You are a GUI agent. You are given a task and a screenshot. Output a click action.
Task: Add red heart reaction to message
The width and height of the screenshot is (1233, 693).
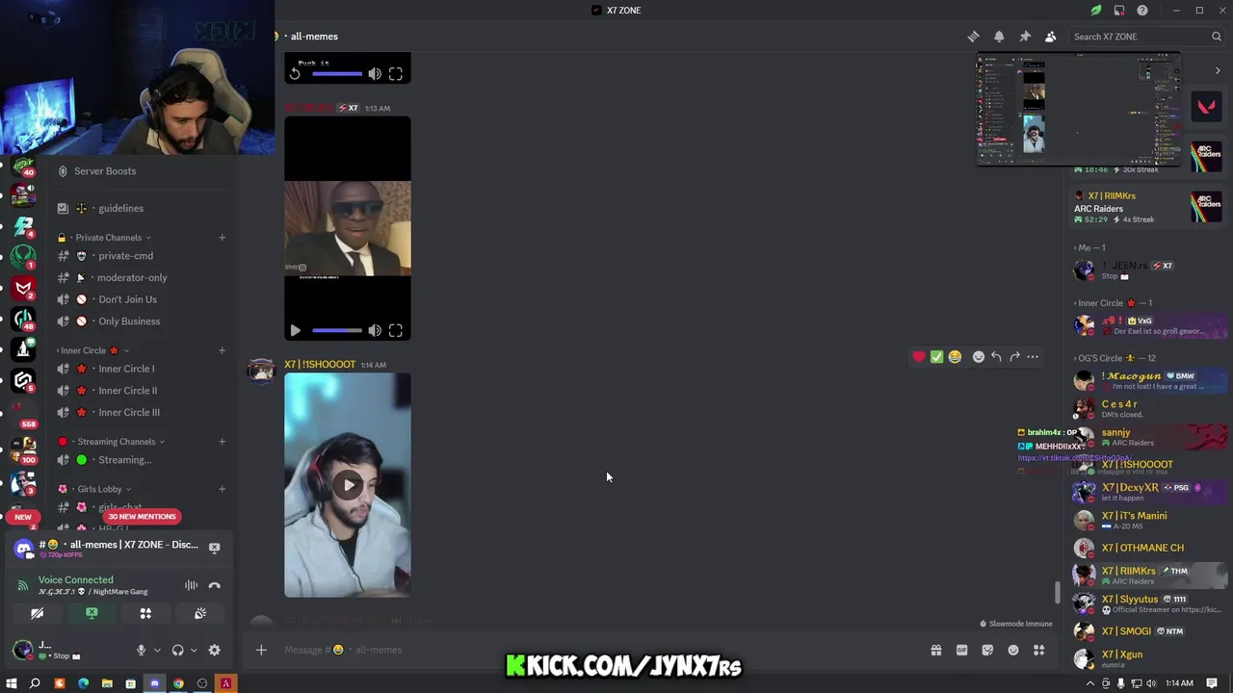(x=919, y=357)
